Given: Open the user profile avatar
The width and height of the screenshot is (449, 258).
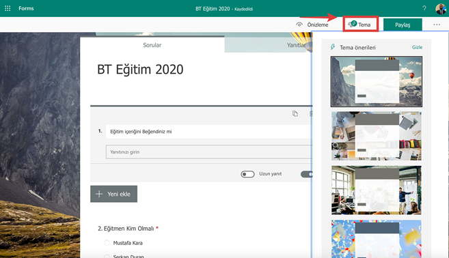Looking at the screenshot, I should pos(441,9).
